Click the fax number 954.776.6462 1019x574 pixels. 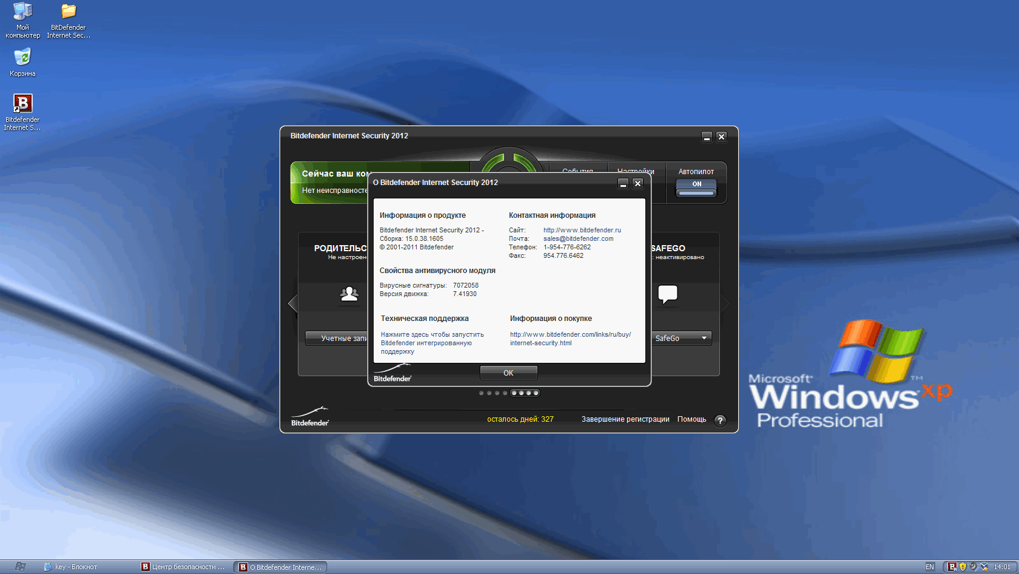[x=563, y=255]
